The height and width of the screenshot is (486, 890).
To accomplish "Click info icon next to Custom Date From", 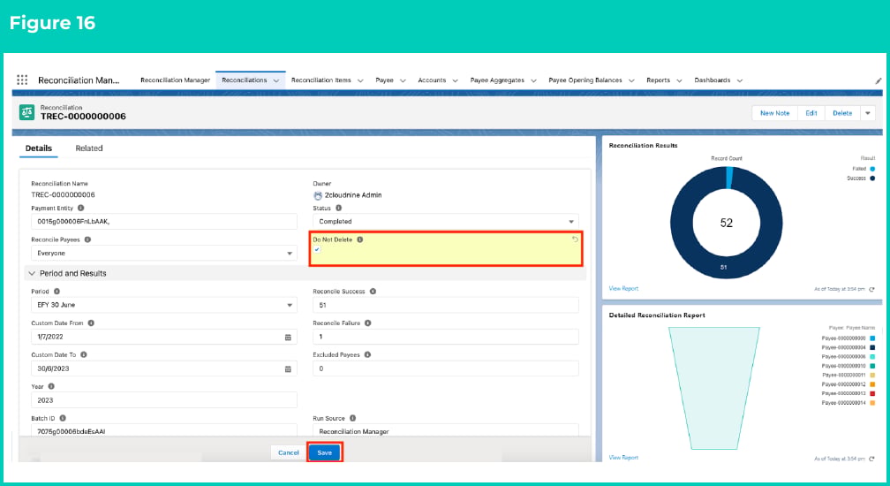I will coord(91,323).
